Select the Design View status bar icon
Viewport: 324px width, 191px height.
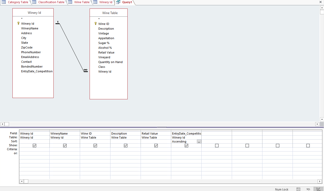[x=318, y=189]
